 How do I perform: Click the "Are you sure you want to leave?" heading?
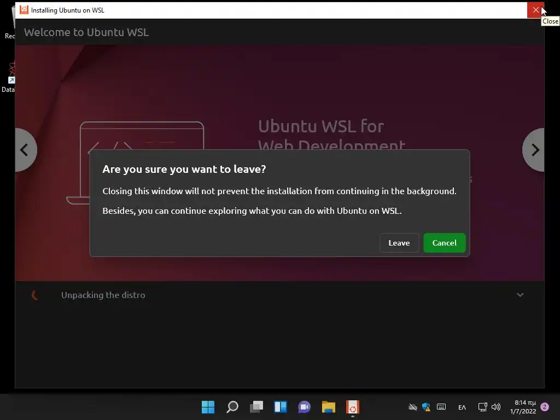click(x=184, y=170)
